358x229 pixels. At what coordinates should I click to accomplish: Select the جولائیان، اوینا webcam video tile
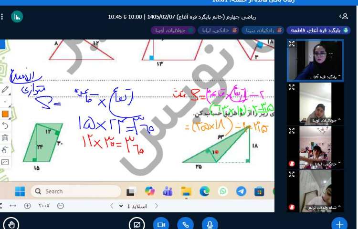[315, 104]
